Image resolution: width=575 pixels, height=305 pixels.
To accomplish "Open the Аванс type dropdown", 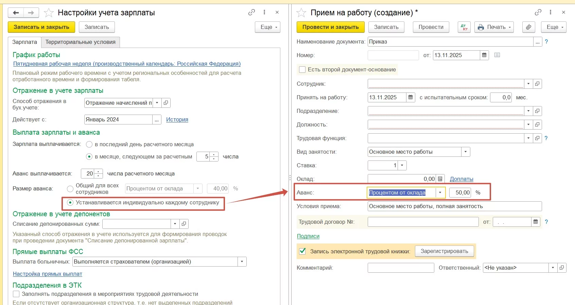I will 440,192.
